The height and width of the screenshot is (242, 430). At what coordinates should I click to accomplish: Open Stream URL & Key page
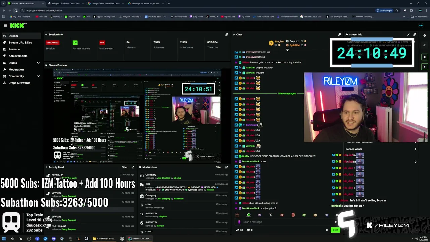(x=20, y=42)
